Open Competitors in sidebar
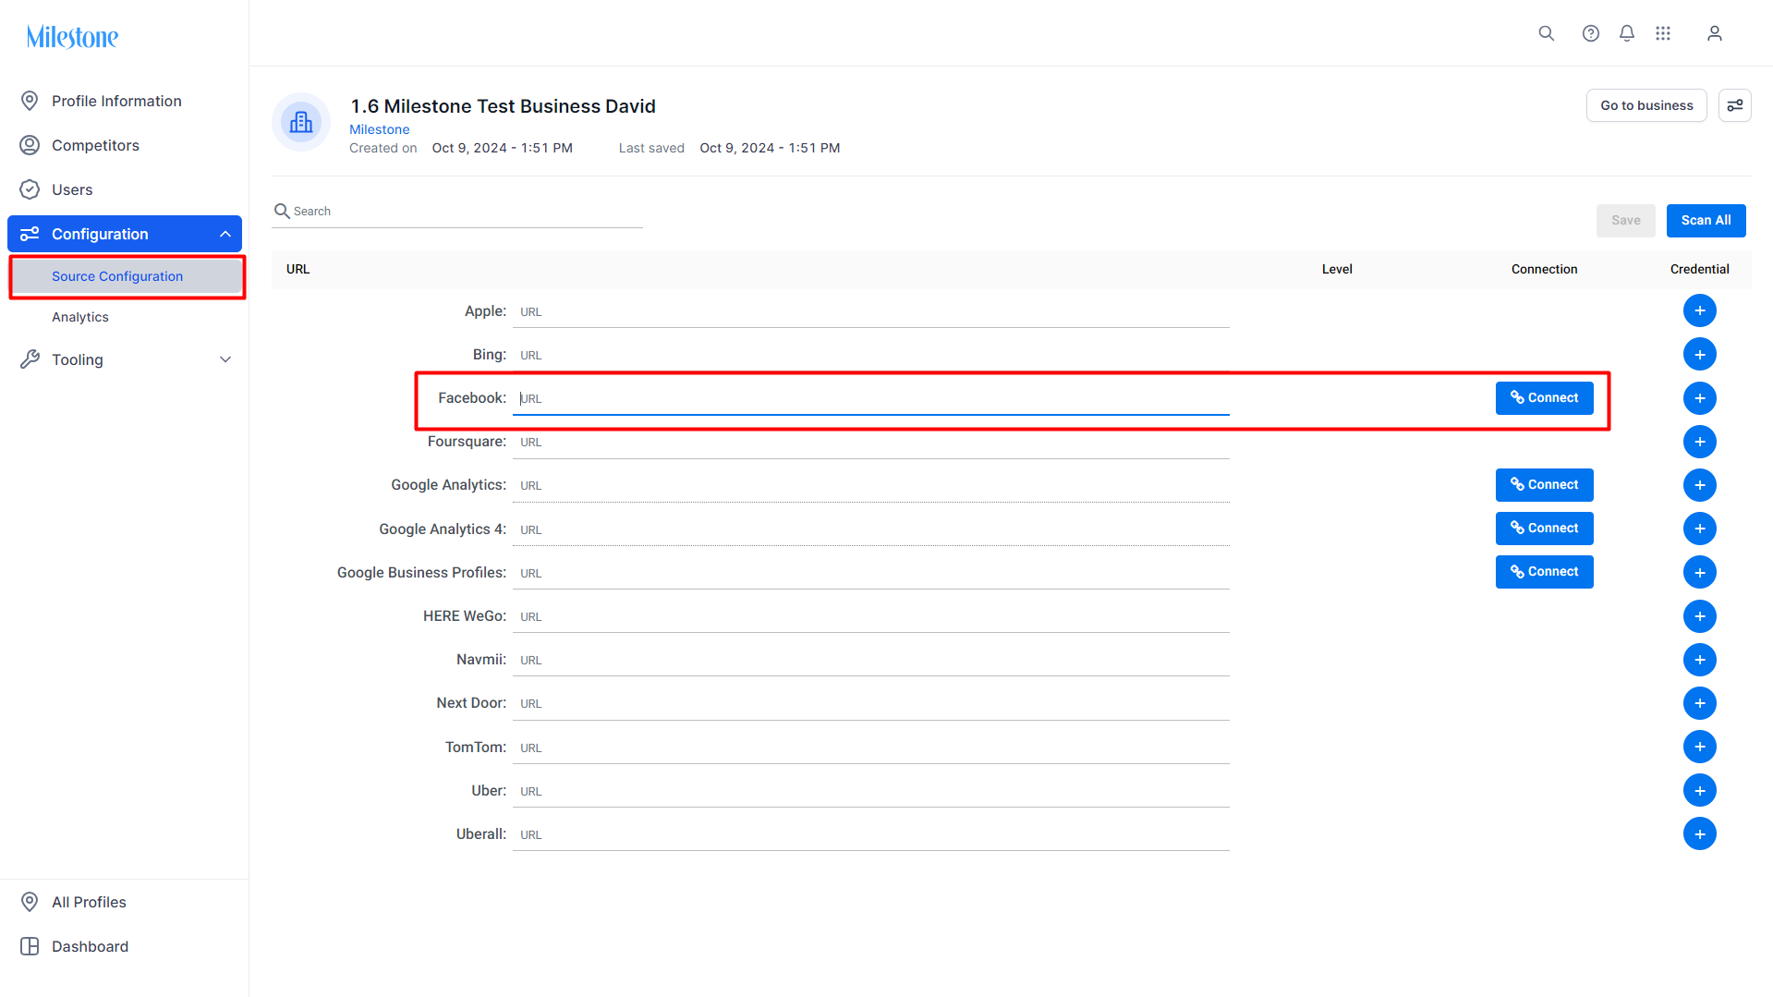The height and width of the screenshot is (997, 1773). point(125,145)
